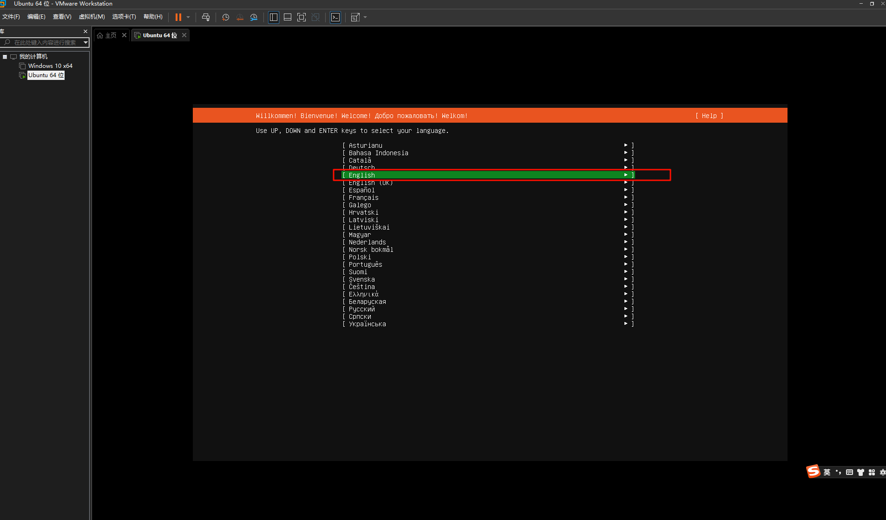This screenshot has width=886, height=520.
Task: Switch to the 主页 tab
Action: coord(111,35)
